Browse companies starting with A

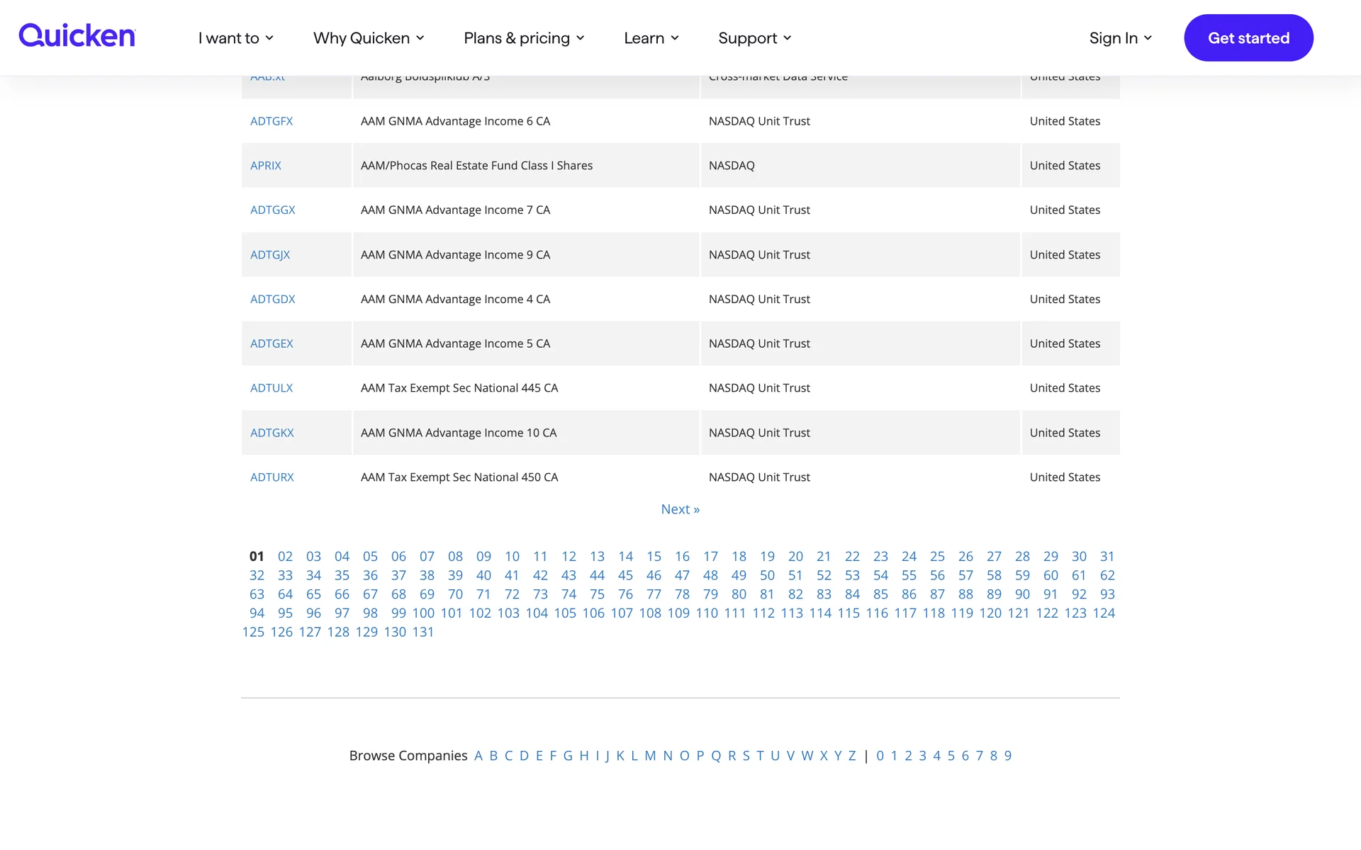478,756
